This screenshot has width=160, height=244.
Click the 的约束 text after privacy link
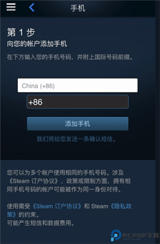coord(29,215)
